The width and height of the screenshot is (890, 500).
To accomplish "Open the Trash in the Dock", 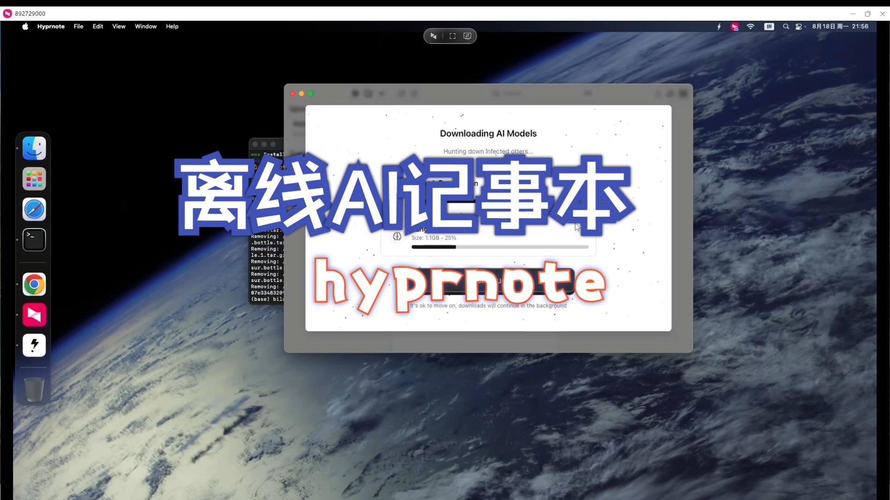I will pyautogui.click(x=34, y=389).
